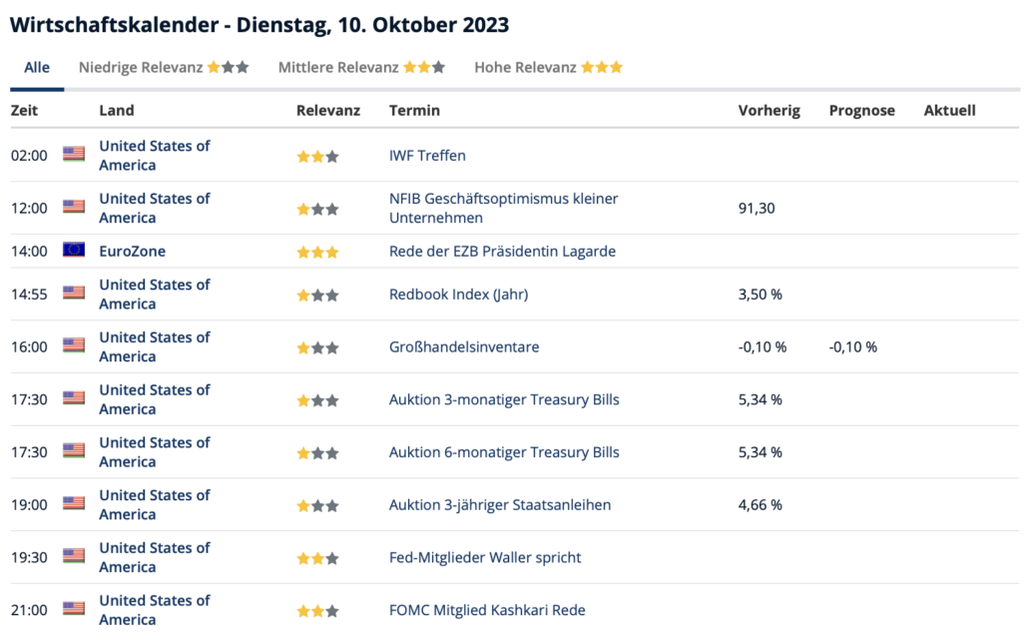The image size is (1028, 633).
Task: Click the Vorherig column header
Action: click(x=770, y=110)
